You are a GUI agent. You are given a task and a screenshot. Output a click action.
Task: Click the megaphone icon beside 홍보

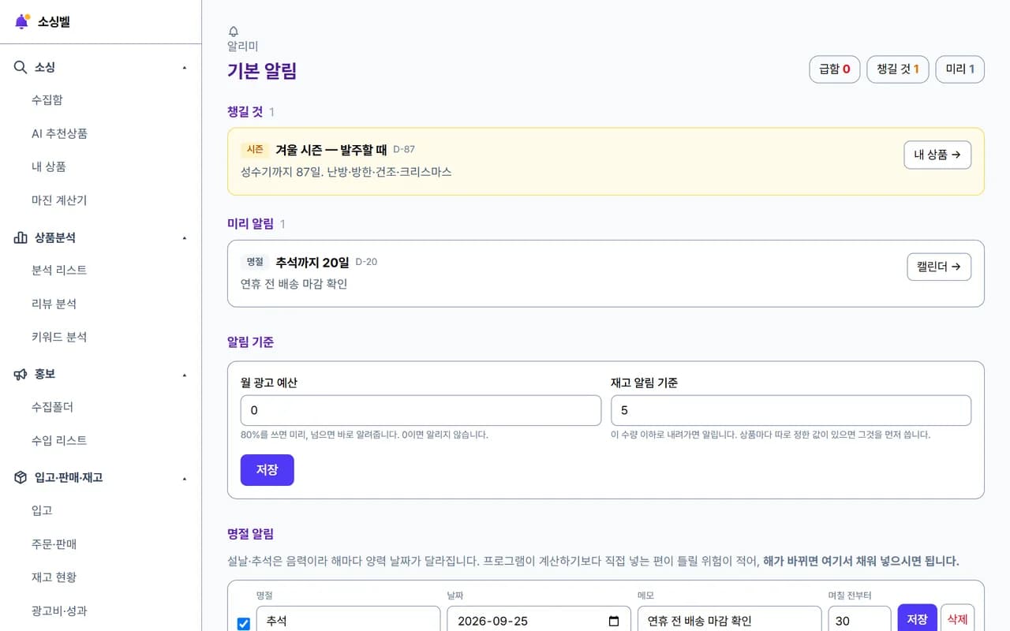click(x=21, y=374)
